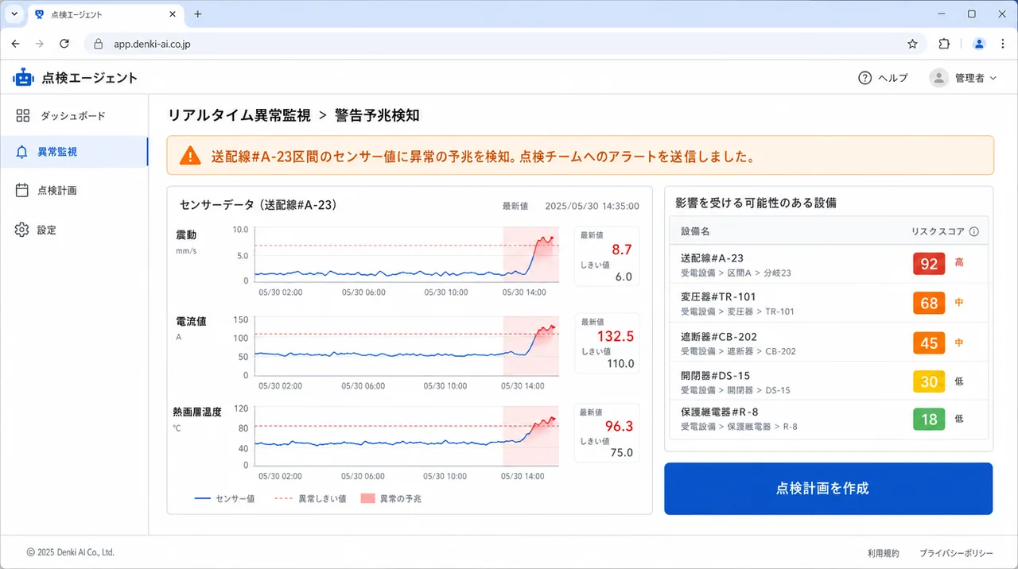Viewport: 1018px width, 569px height.
Task: Open the ダッシュボード menu item
Action: click(x=74, y=116)
